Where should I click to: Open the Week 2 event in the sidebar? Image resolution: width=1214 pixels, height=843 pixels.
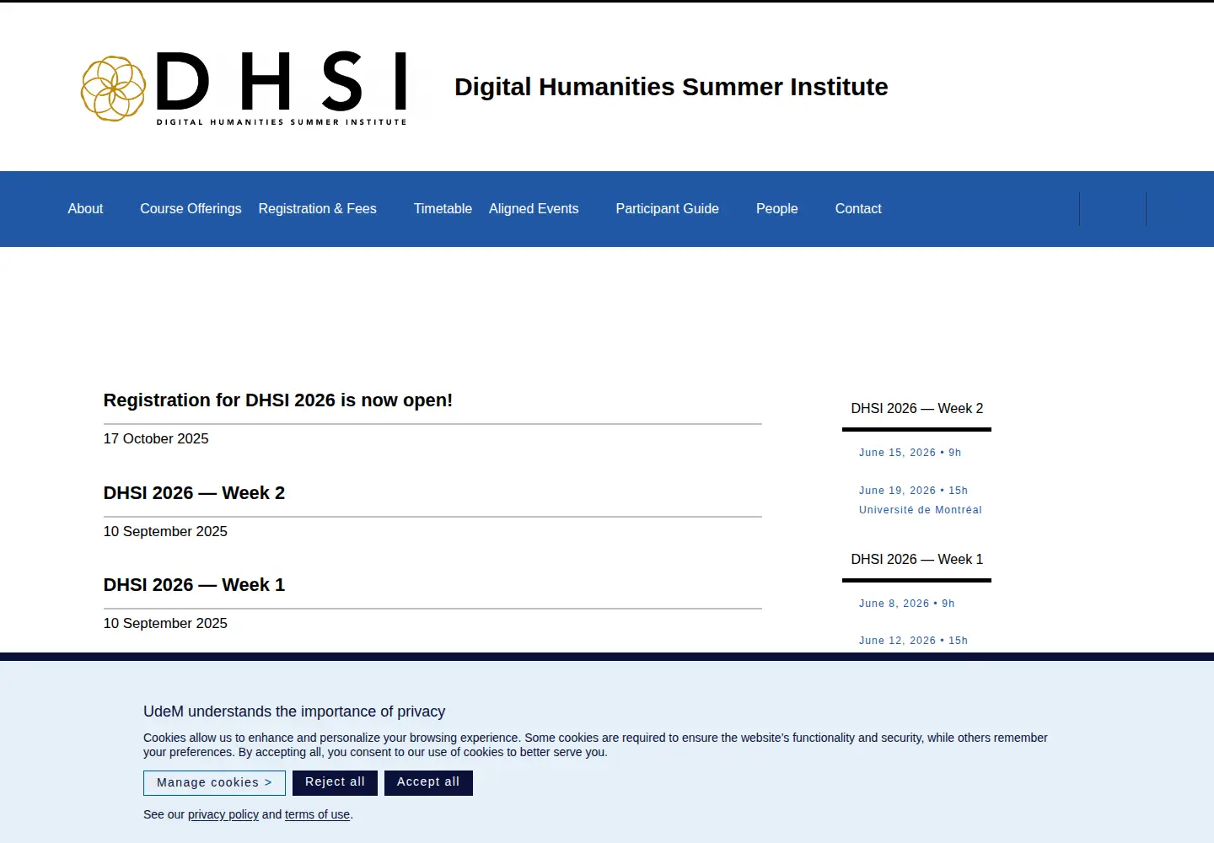tap(917, 409)
